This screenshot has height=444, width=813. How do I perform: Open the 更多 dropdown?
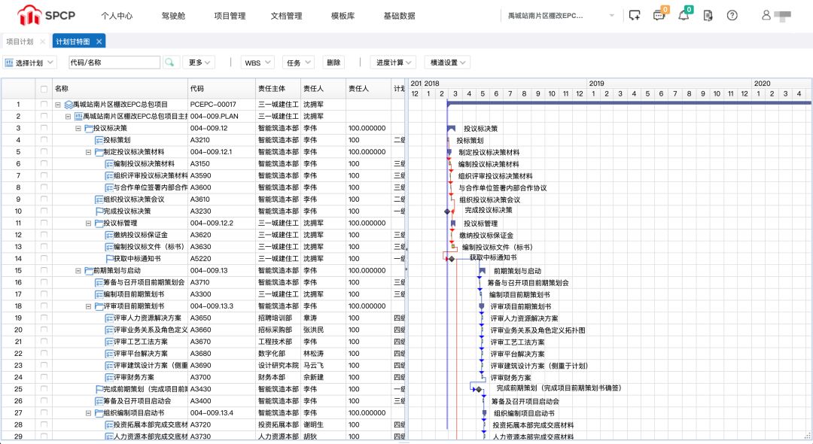pyautogui.click(x=199, y=62)
